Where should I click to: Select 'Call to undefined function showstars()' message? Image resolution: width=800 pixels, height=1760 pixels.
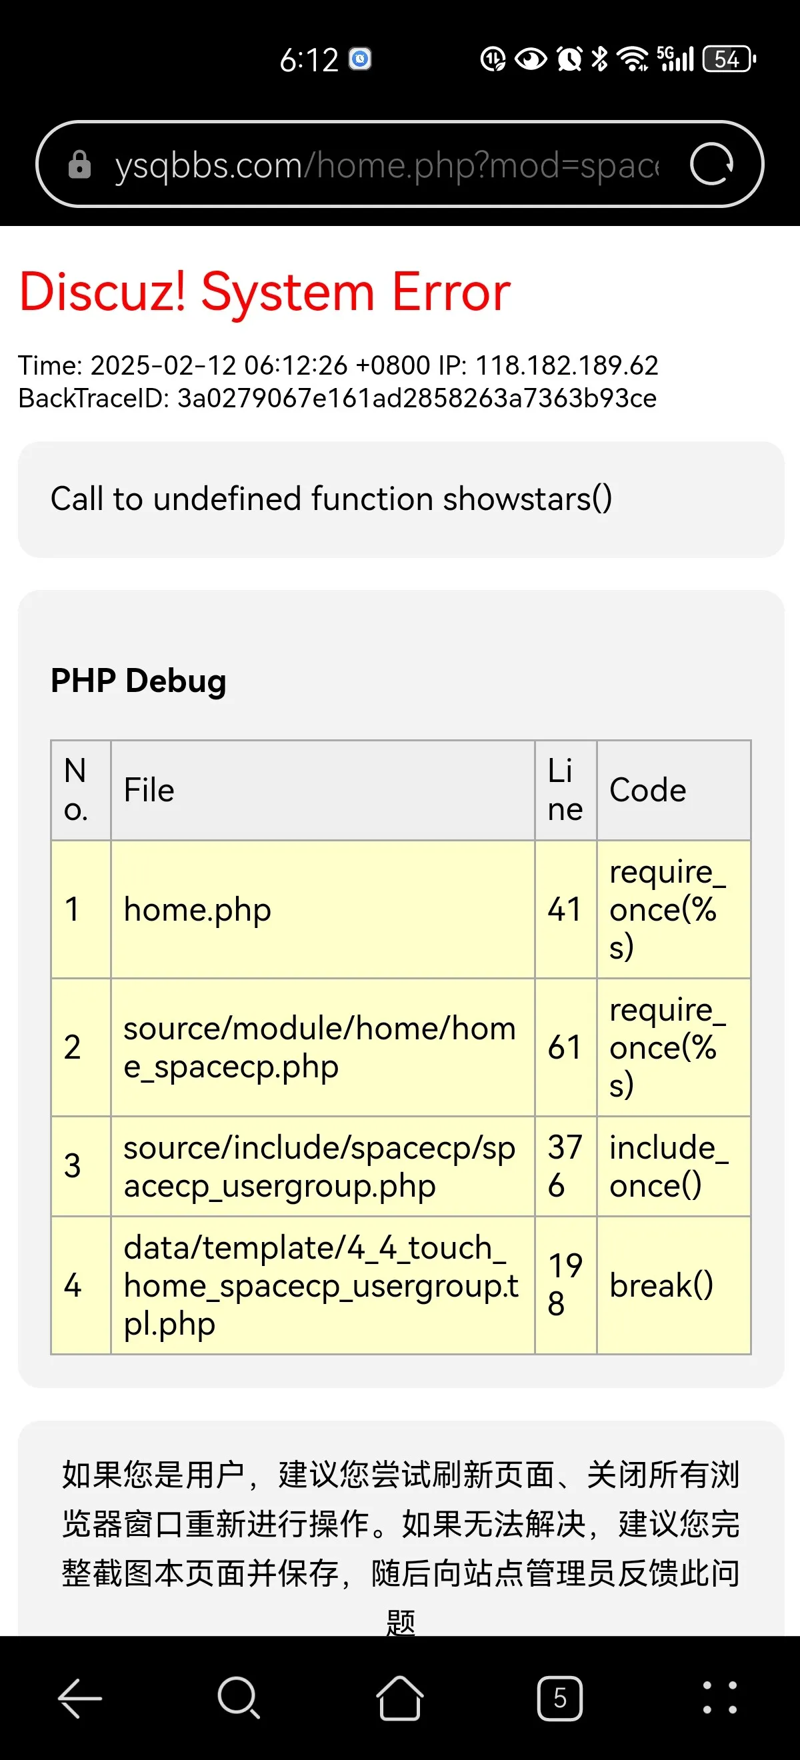331,499
